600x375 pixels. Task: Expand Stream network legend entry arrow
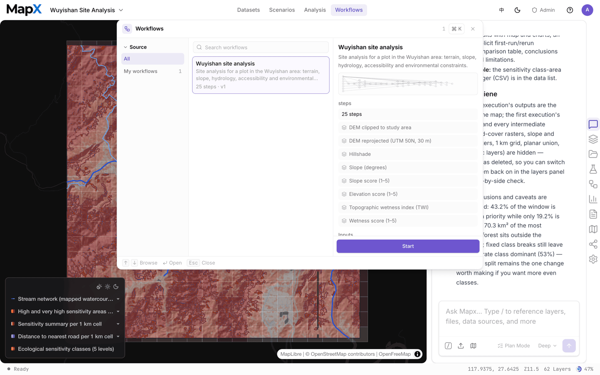tap(118, 299)
